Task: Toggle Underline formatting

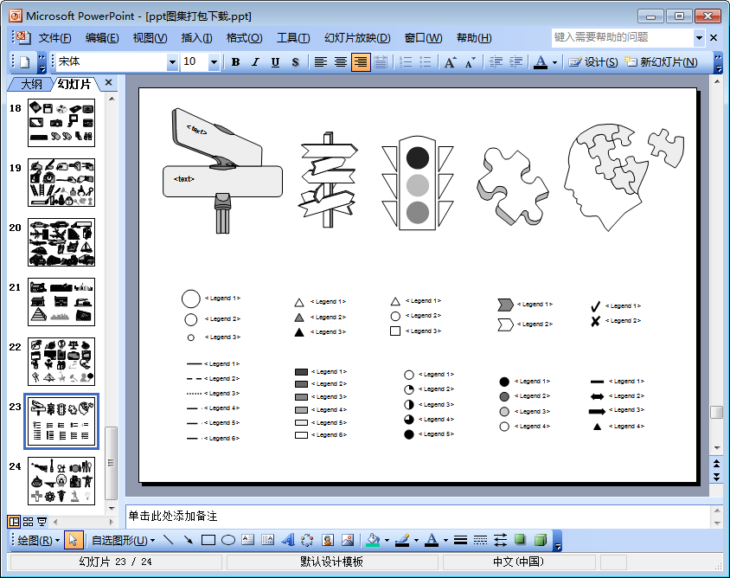Action: 275,62
